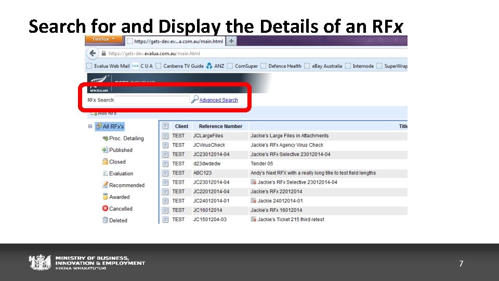
Task: Open the C U A bookmark
Action: coord(142,66)
